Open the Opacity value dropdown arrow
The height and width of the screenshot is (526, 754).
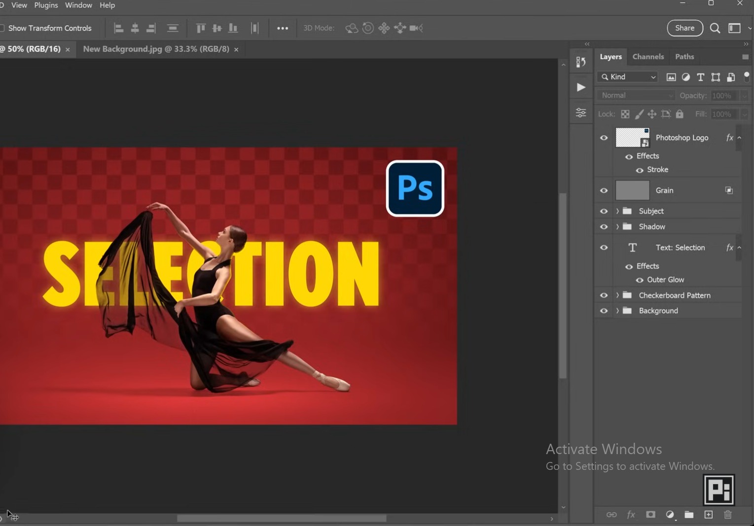click(744, 96)
